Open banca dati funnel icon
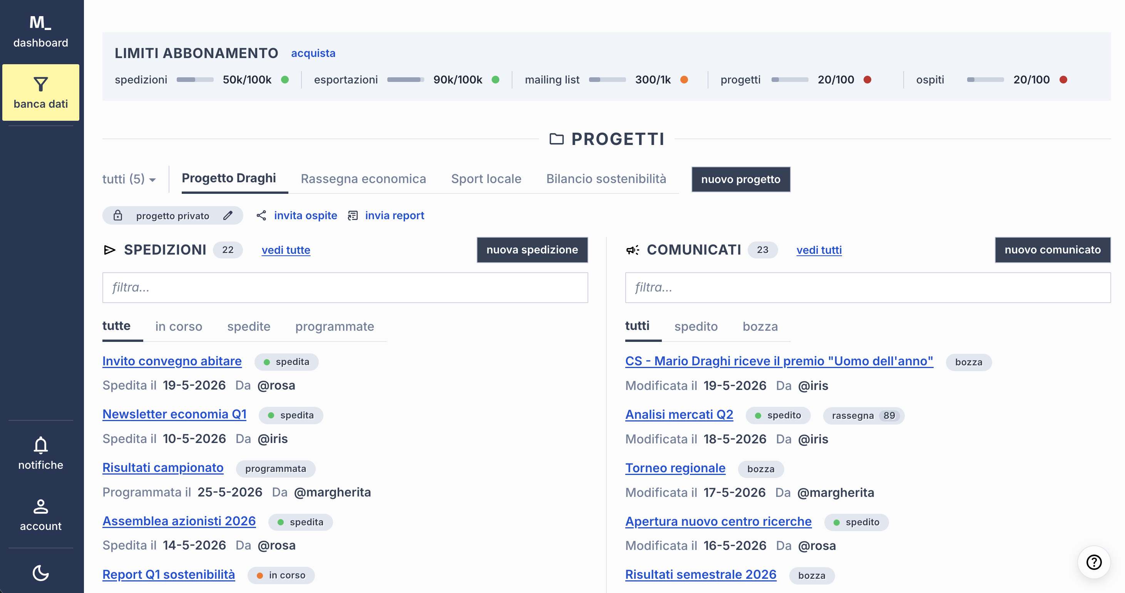This screenshot has height=593, width=1125. pyautogui.click(x=40, y=84)
